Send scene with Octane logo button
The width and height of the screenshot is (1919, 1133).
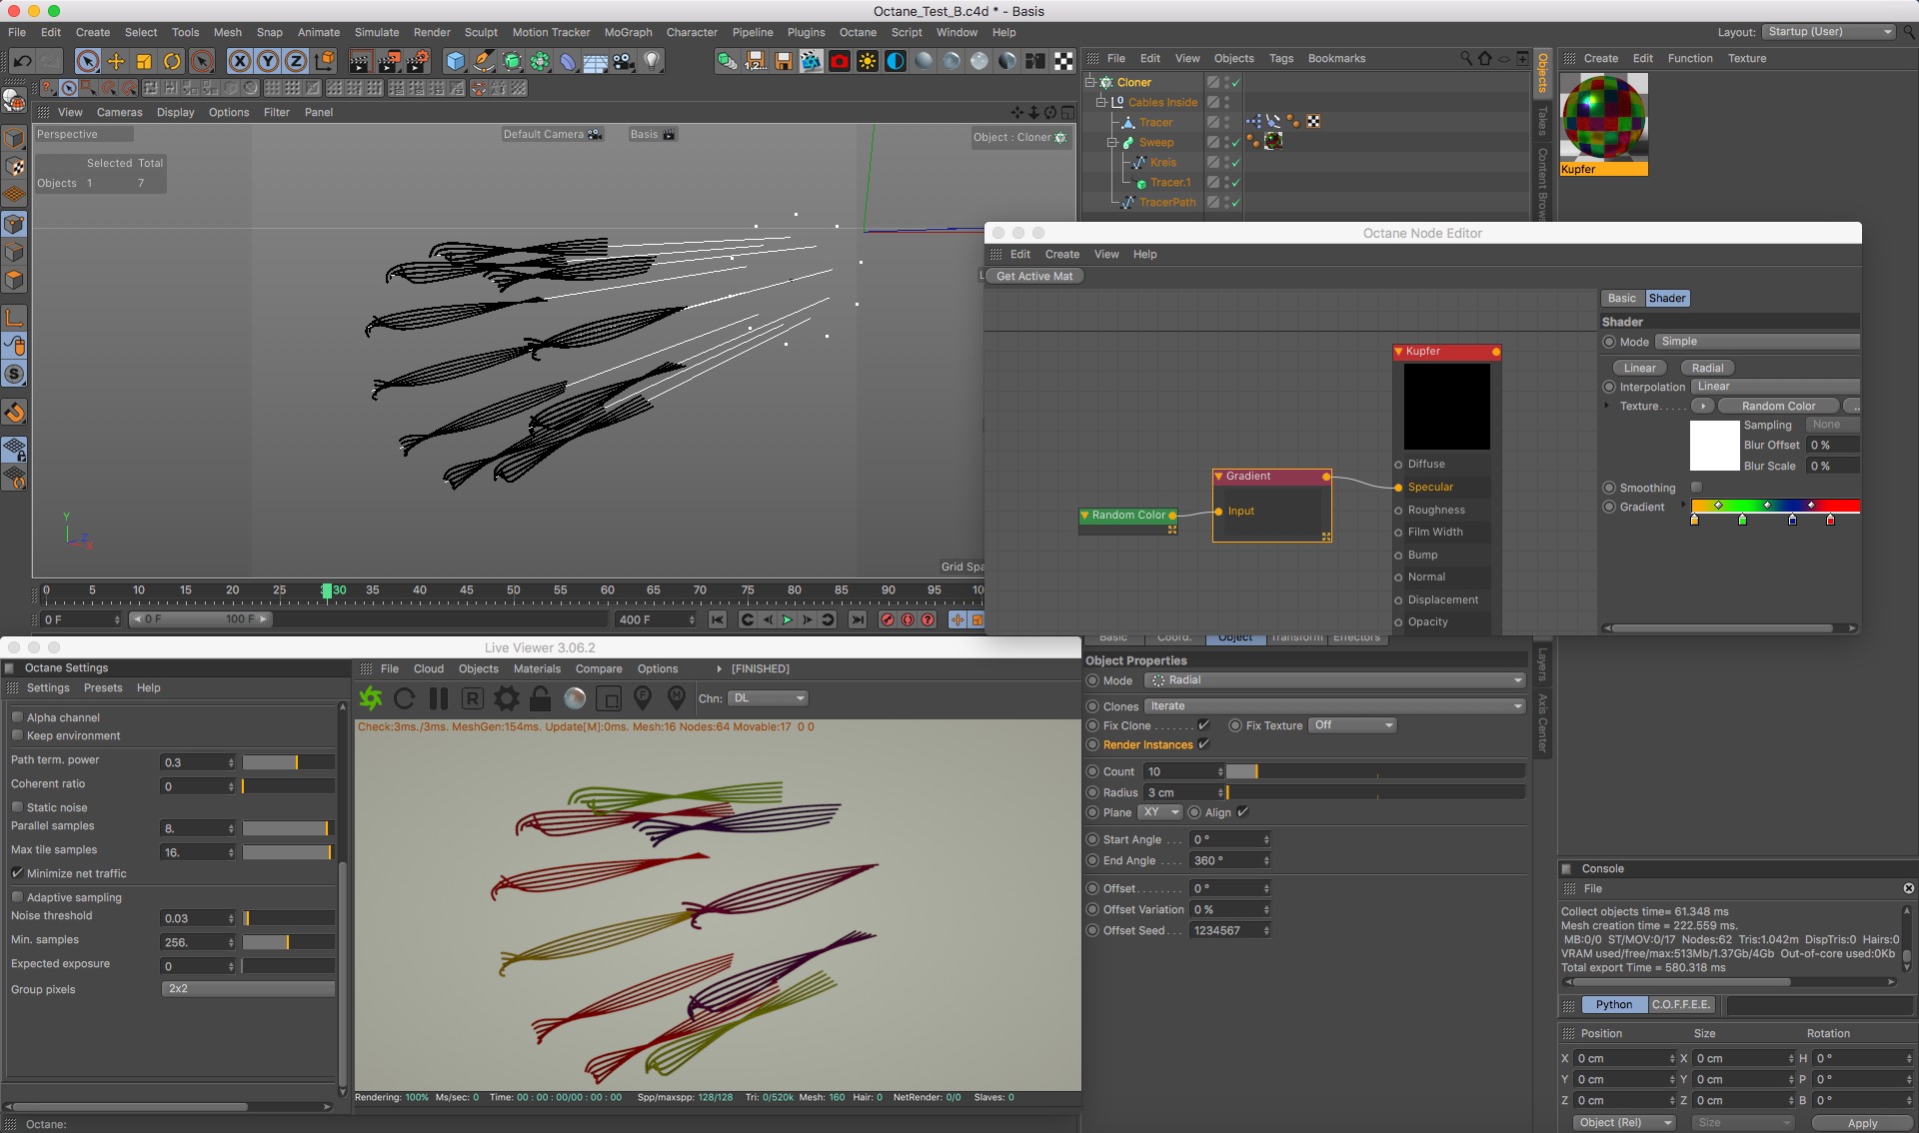(x=371, y=698)
